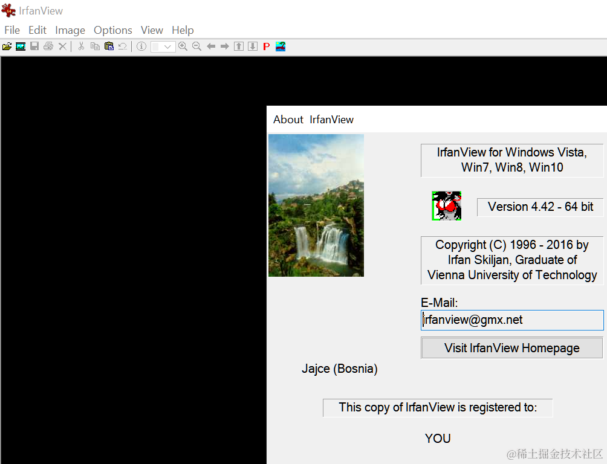Click the Open file folder icon
The width and height of the screenshot is (607, 464).
pyautogui.click(x=7, y=47)
